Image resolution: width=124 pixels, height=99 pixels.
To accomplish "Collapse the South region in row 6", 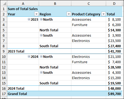I will pos(41,35).
